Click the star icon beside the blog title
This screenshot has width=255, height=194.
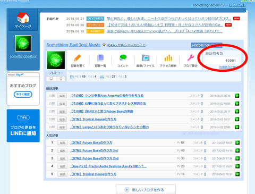coord(104,45)
